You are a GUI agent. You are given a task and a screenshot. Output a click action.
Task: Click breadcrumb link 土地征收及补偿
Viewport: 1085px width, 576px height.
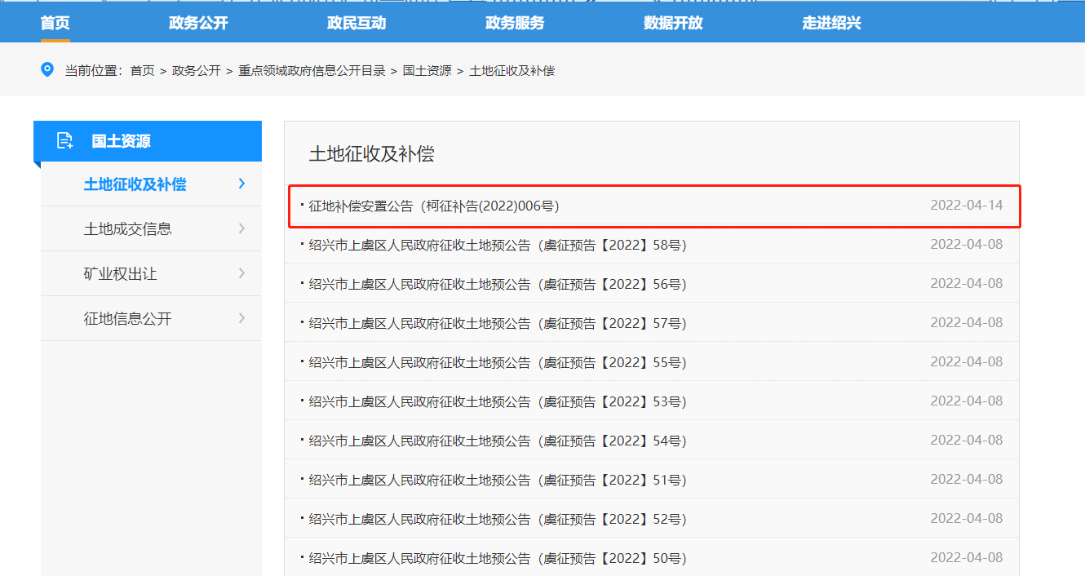point(511,71)
